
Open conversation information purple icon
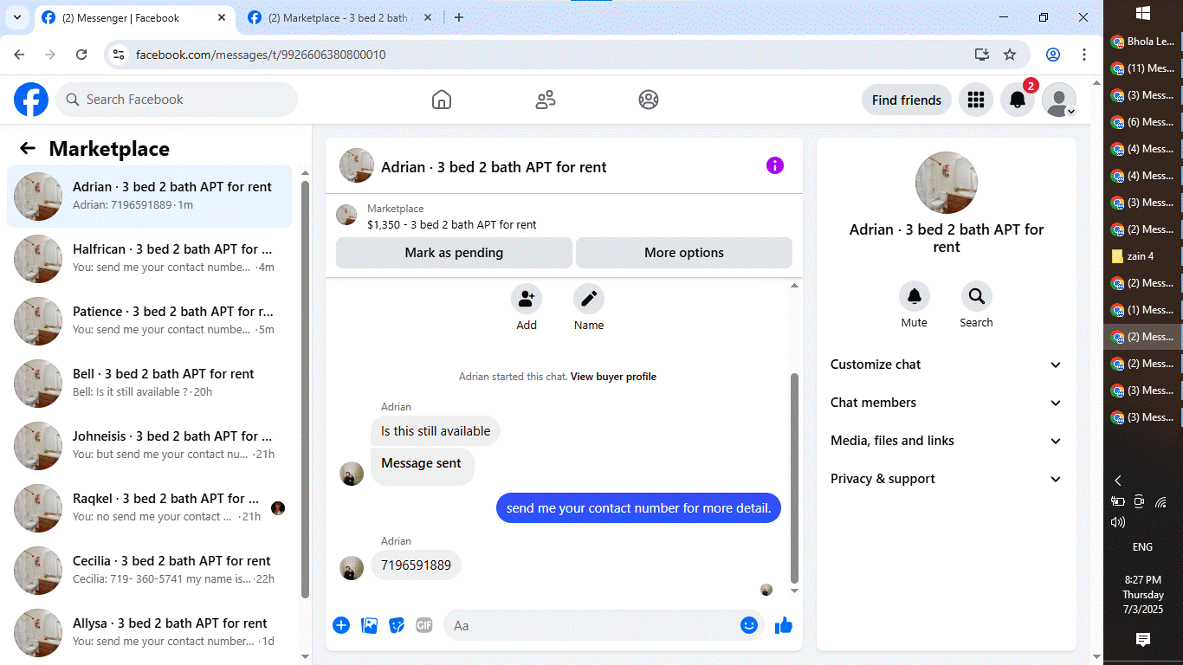(x=775, y=165)
